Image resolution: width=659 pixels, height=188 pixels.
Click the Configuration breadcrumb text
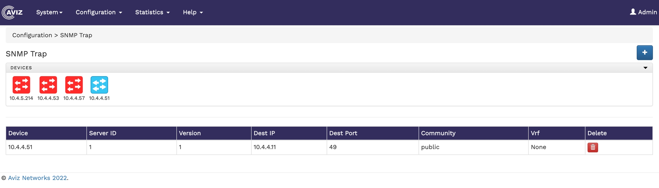click(x=32, y=35)
